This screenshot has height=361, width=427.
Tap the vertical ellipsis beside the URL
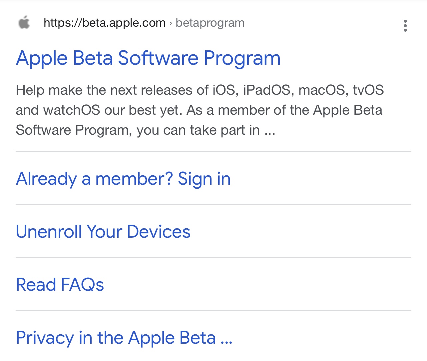click(405, 26)
